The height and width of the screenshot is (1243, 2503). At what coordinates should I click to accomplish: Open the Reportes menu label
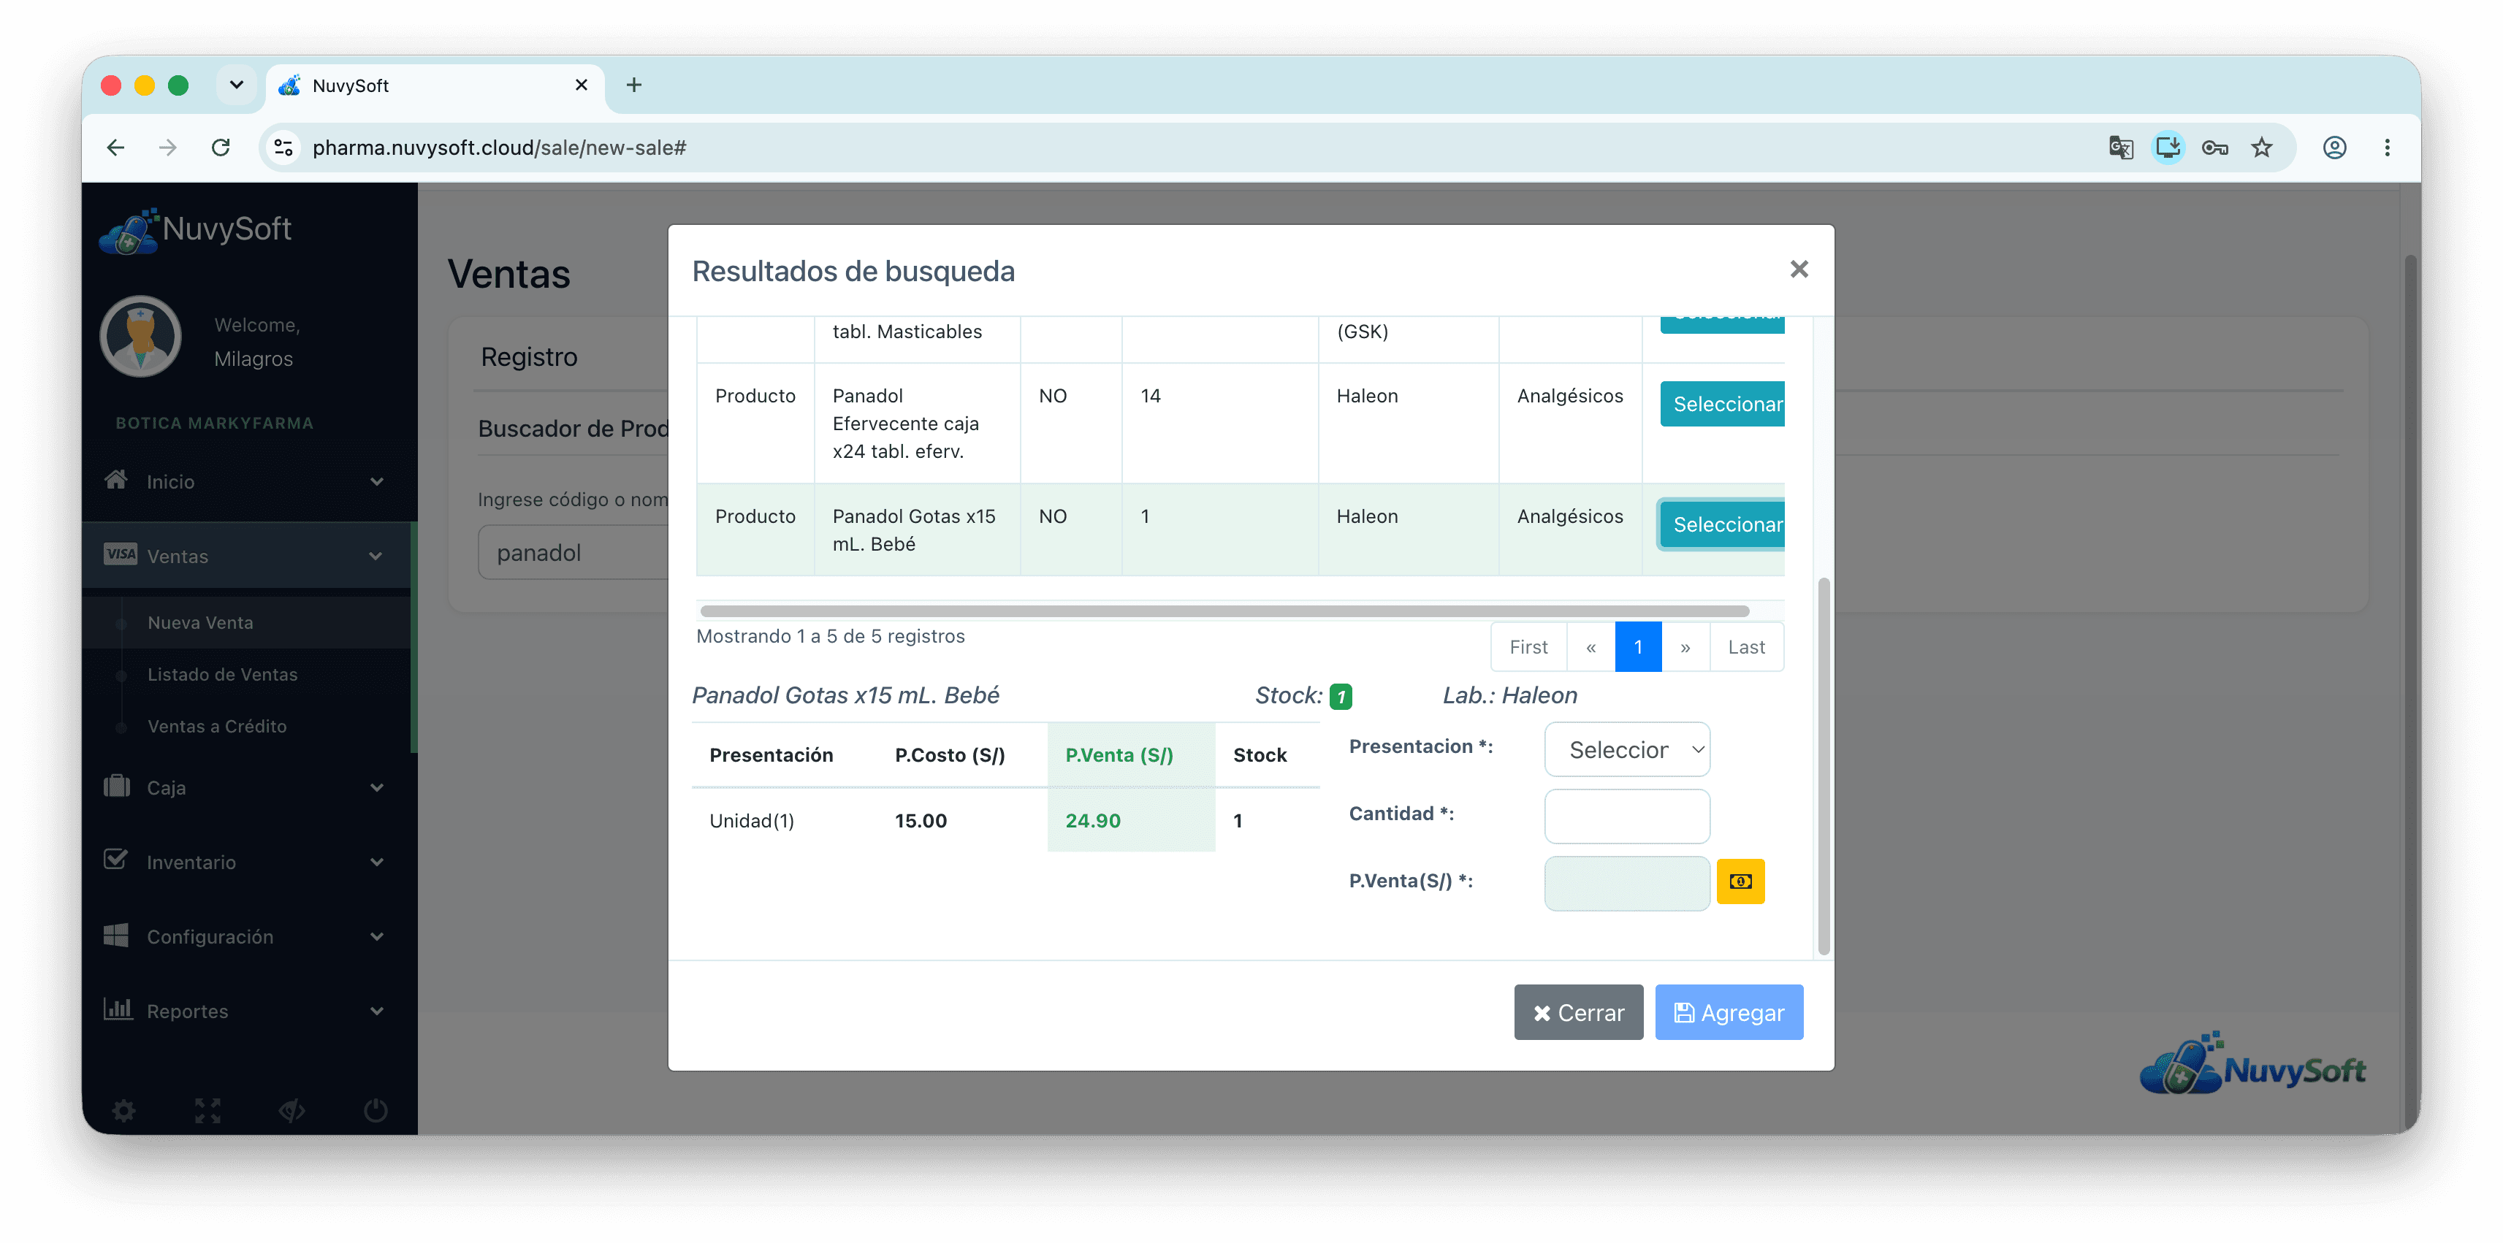(188, 1011)
